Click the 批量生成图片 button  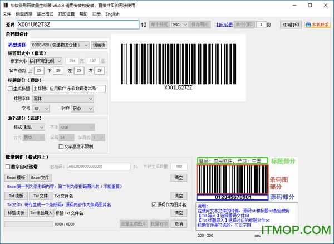tap(134, 224)
